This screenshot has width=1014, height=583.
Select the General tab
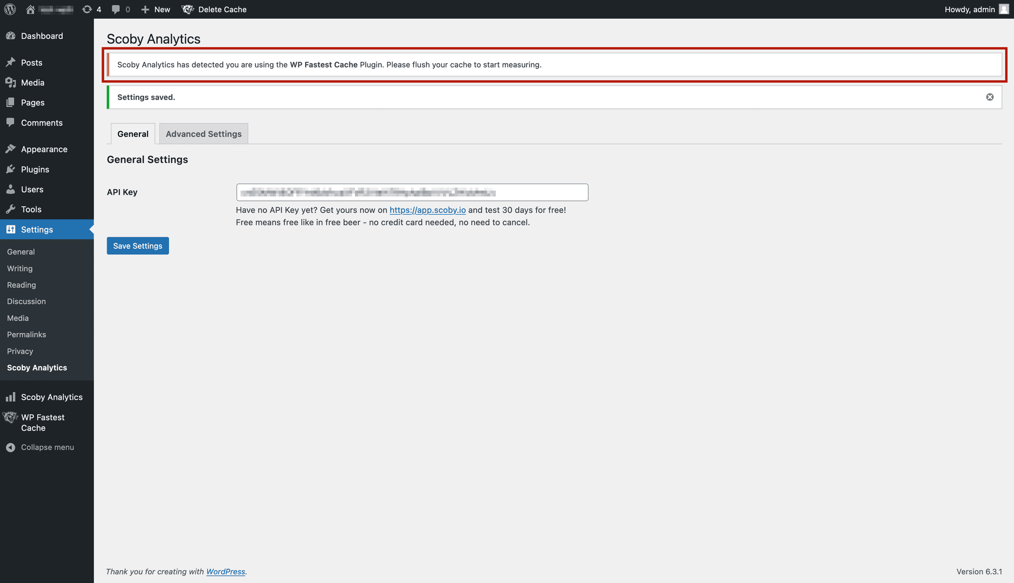pyautogui.click(x=133, y=134)
